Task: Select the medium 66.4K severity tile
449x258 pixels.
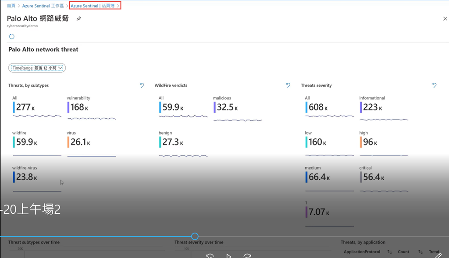Action: pyautogui.click(x=330, y=178)
